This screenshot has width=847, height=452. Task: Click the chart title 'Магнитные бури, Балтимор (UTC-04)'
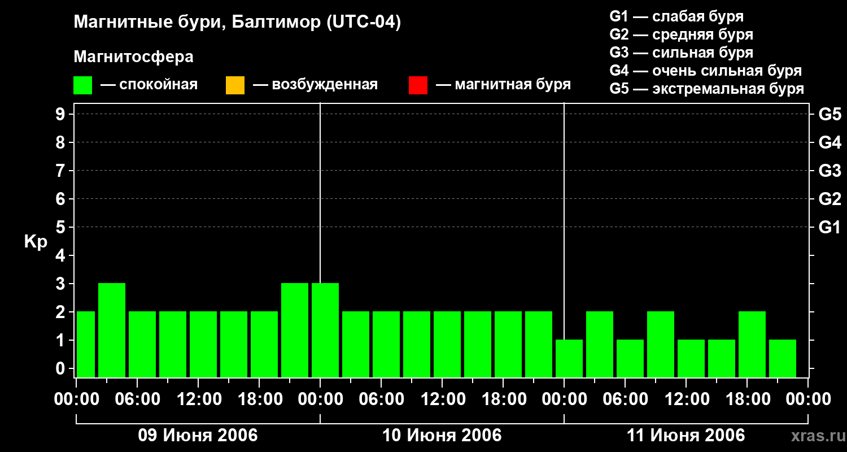coord(237,23)
